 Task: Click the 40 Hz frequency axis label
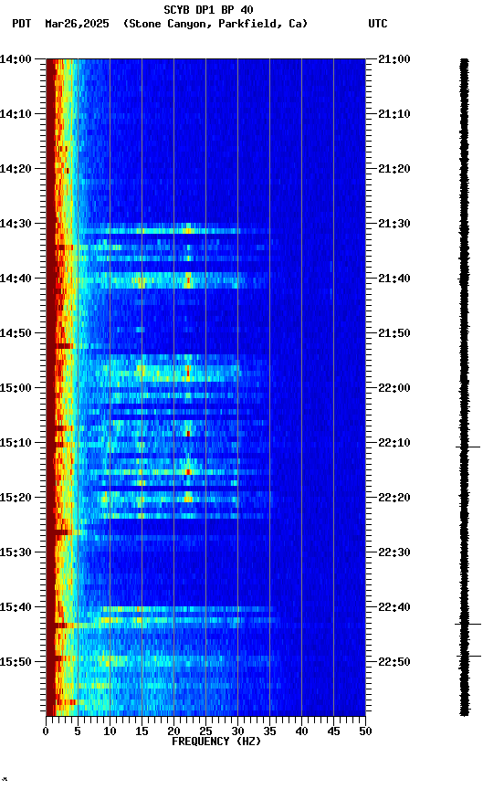[x=301, y=731]
